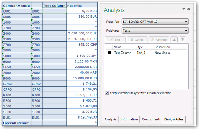Select the Company code header cell
The width and height of the screenshot is (199, 129).
[x=17, y=6]
